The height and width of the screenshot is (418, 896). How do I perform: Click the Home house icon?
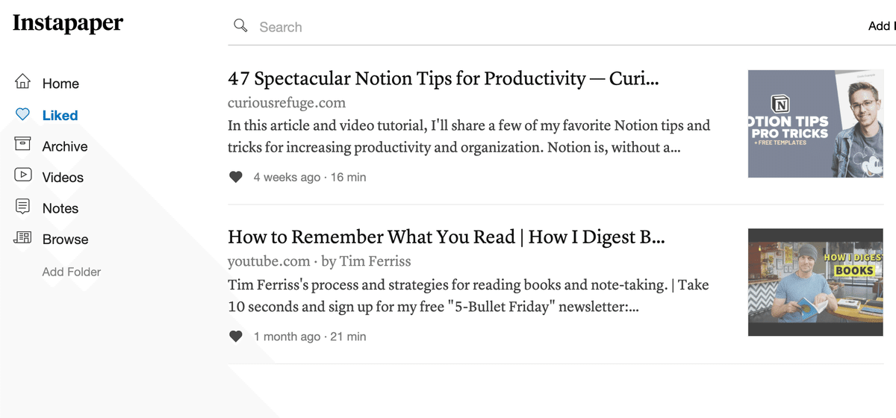tap(23, 81)
